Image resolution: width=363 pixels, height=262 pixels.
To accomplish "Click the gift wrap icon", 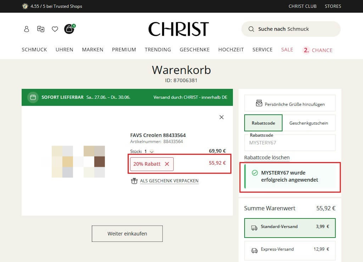I will 134,181.
